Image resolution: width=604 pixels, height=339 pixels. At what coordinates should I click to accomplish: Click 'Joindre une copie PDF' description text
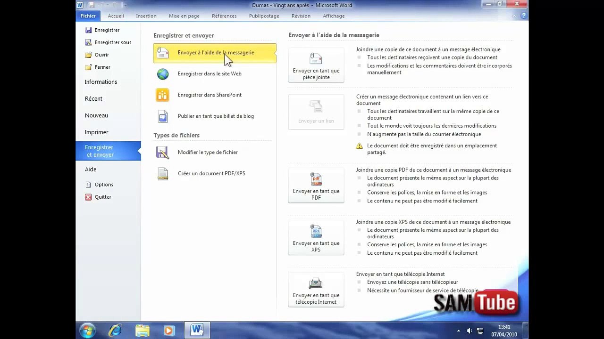pyautogui.click(x=434, y=170)
